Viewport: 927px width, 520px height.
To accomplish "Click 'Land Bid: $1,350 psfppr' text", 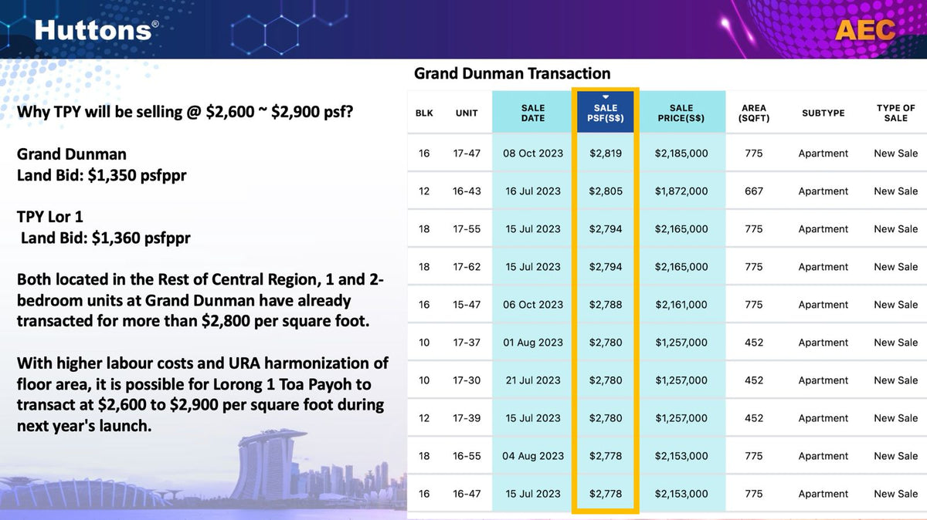I will pos(102,176).
